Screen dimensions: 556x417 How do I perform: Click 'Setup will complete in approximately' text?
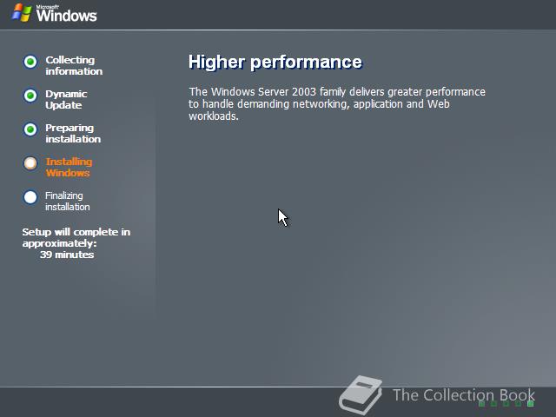click(76, 237)
